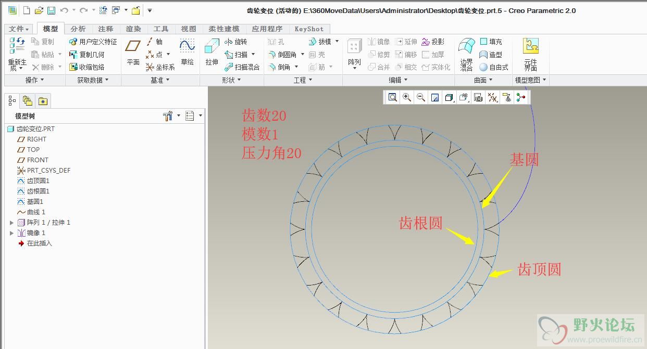
Task: Undo the last action
Action: click(64, 10)
